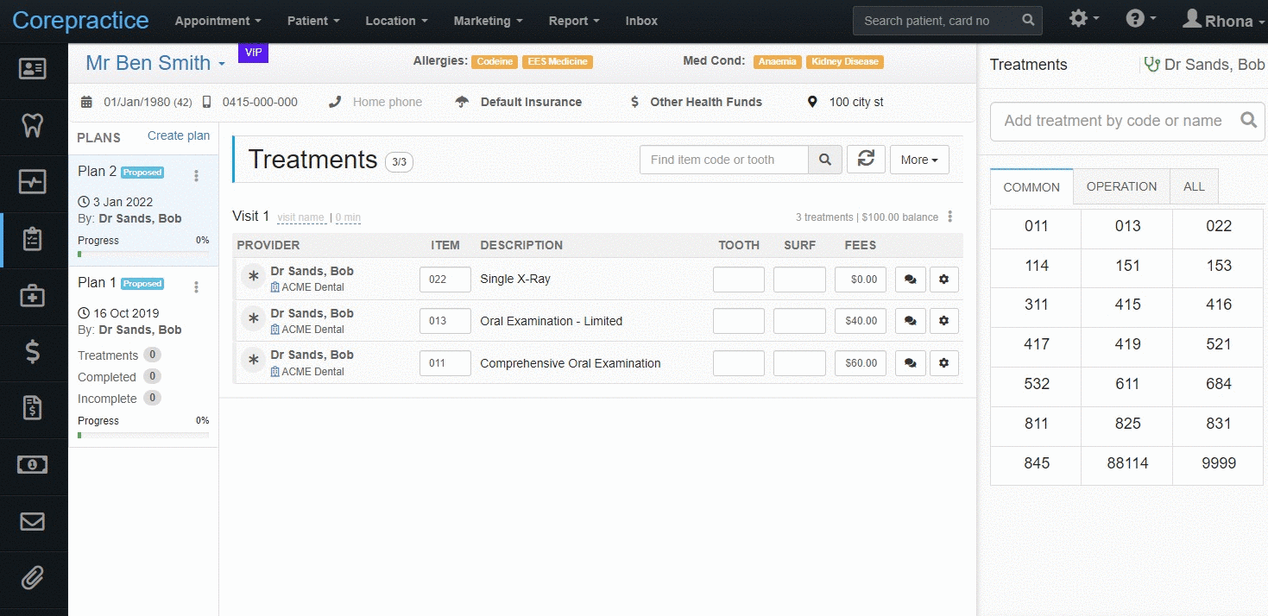The image size is (1268, 616).
Task: Open comments for Single X-Ray treatment
Action: click(911, 280)
